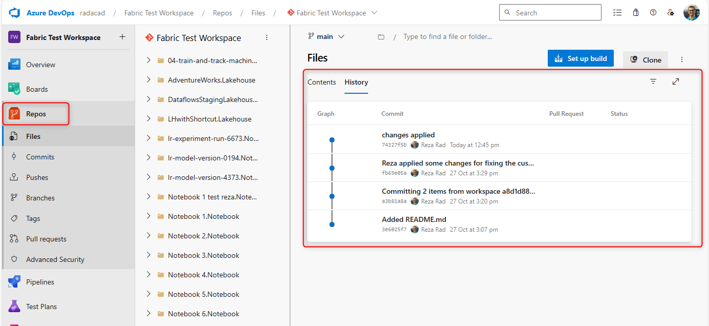Viewport: 709px width, 326px height.
Task: Open the main branch dropdown
Action: (x=326, y=37)
